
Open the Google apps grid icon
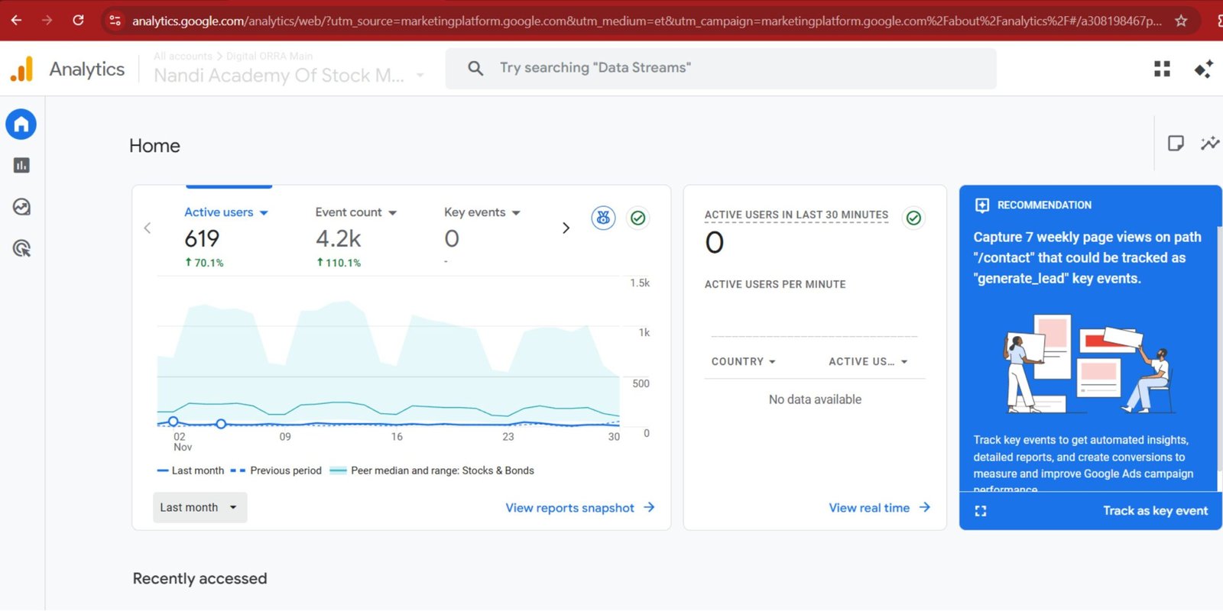pyautogui.click(x=1162, y=69)
